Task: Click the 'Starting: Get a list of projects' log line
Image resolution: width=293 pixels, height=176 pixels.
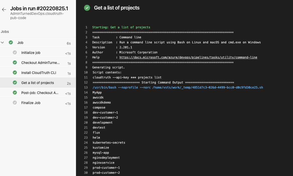Action: (121, 27)
